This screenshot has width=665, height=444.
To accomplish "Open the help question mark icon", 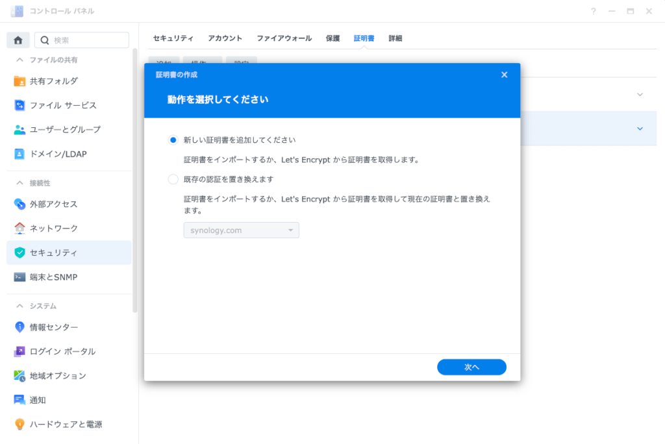I will (x=593, y=12).
